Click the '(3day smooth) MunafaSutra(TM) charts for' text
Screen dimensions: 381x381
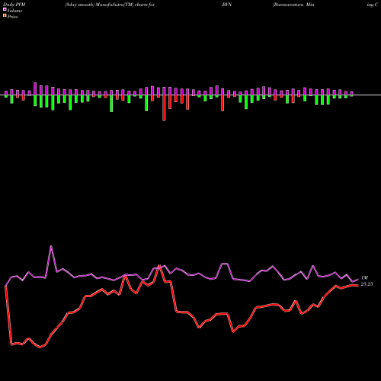click(110, 5)
